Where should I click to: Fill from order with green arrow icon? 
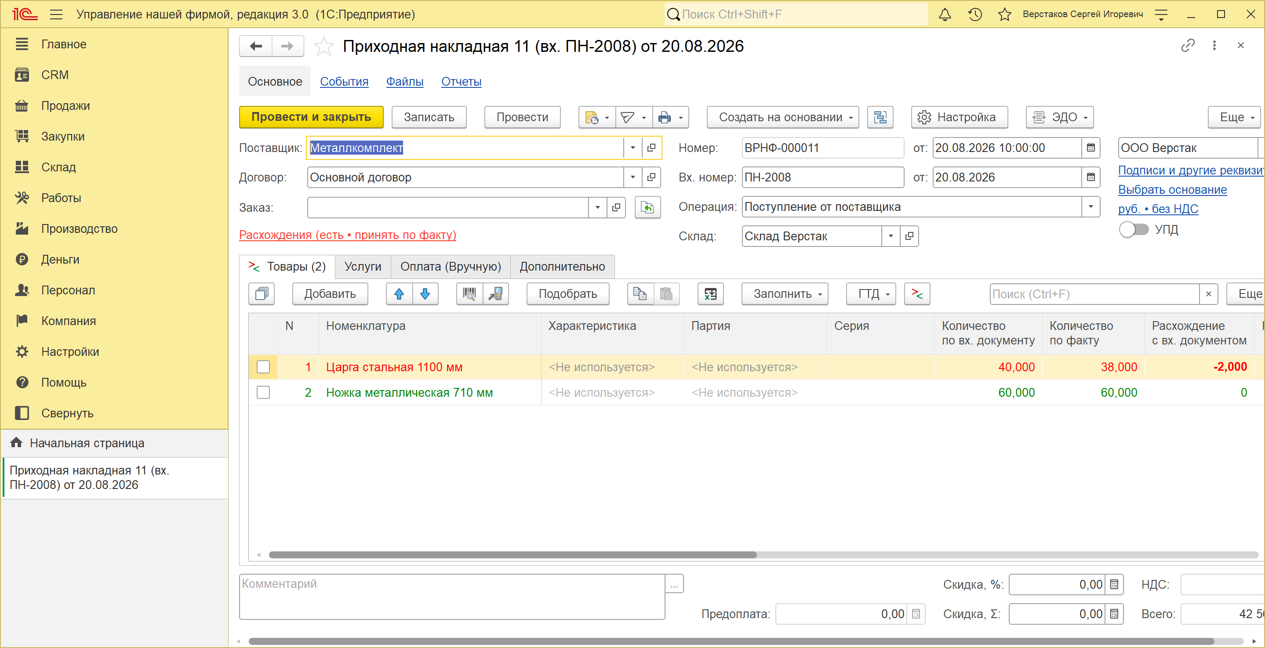[x=648, y=208]
